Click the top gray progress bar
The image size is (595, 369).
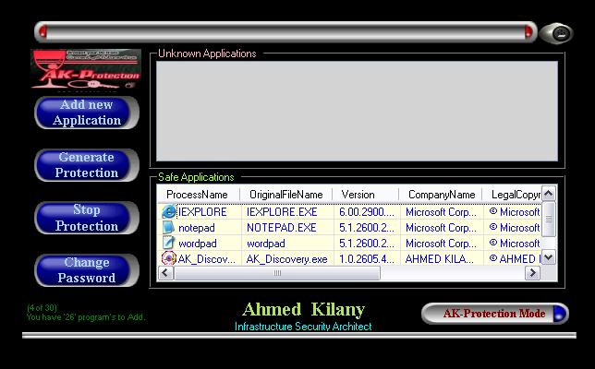coord(285,31)
